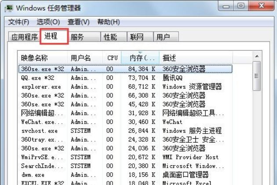
Task: Click the 73,704 K memory value
Action: pos(142,78)
